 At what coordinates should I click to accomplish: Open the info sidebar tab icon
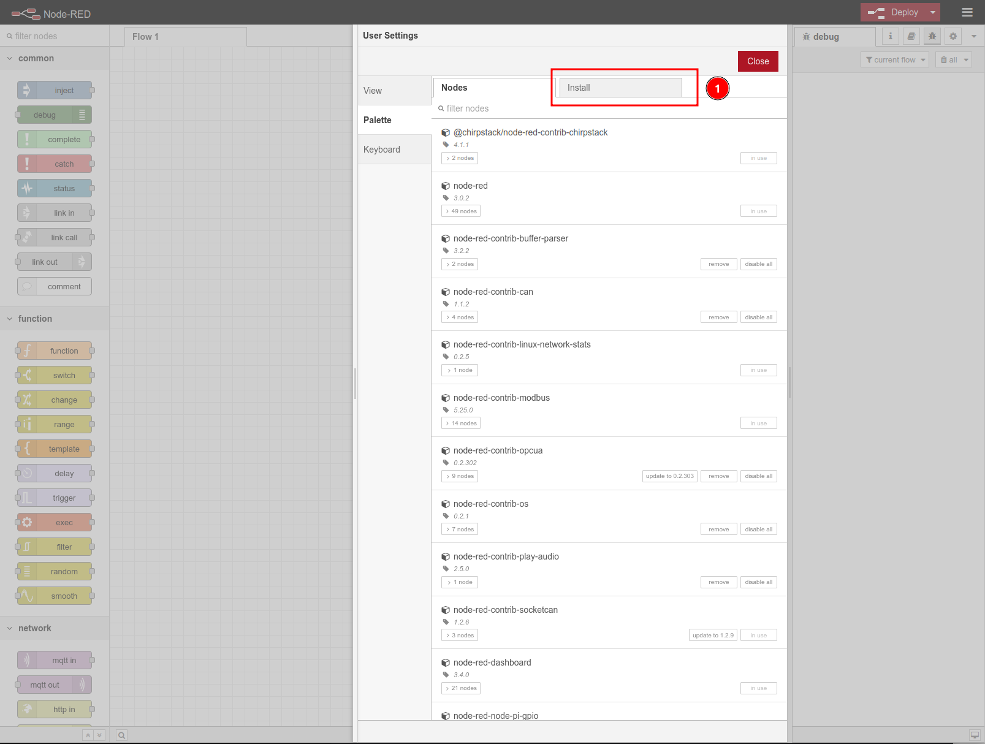click(x=891, y=36)
